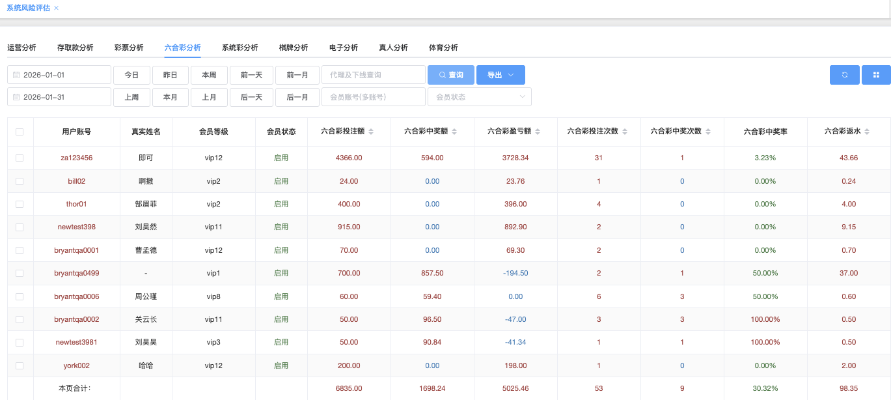
Task: Toggle the select-all header checkbox
Action: click(x=20, y=132)
